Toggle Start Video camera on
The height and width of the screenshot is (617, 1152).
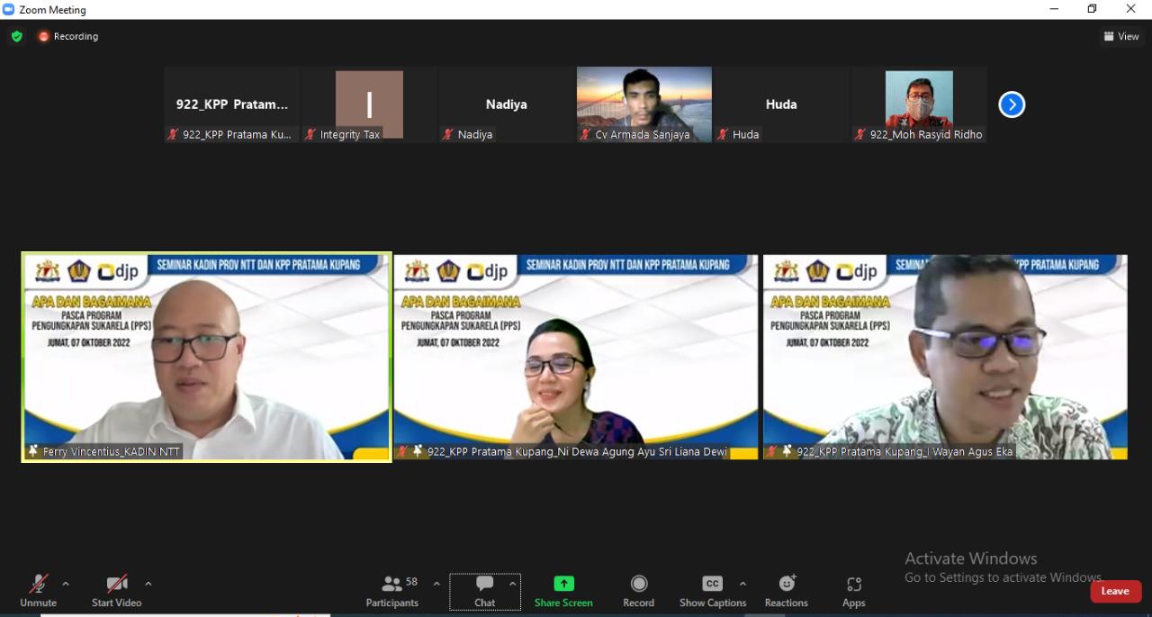116,591
